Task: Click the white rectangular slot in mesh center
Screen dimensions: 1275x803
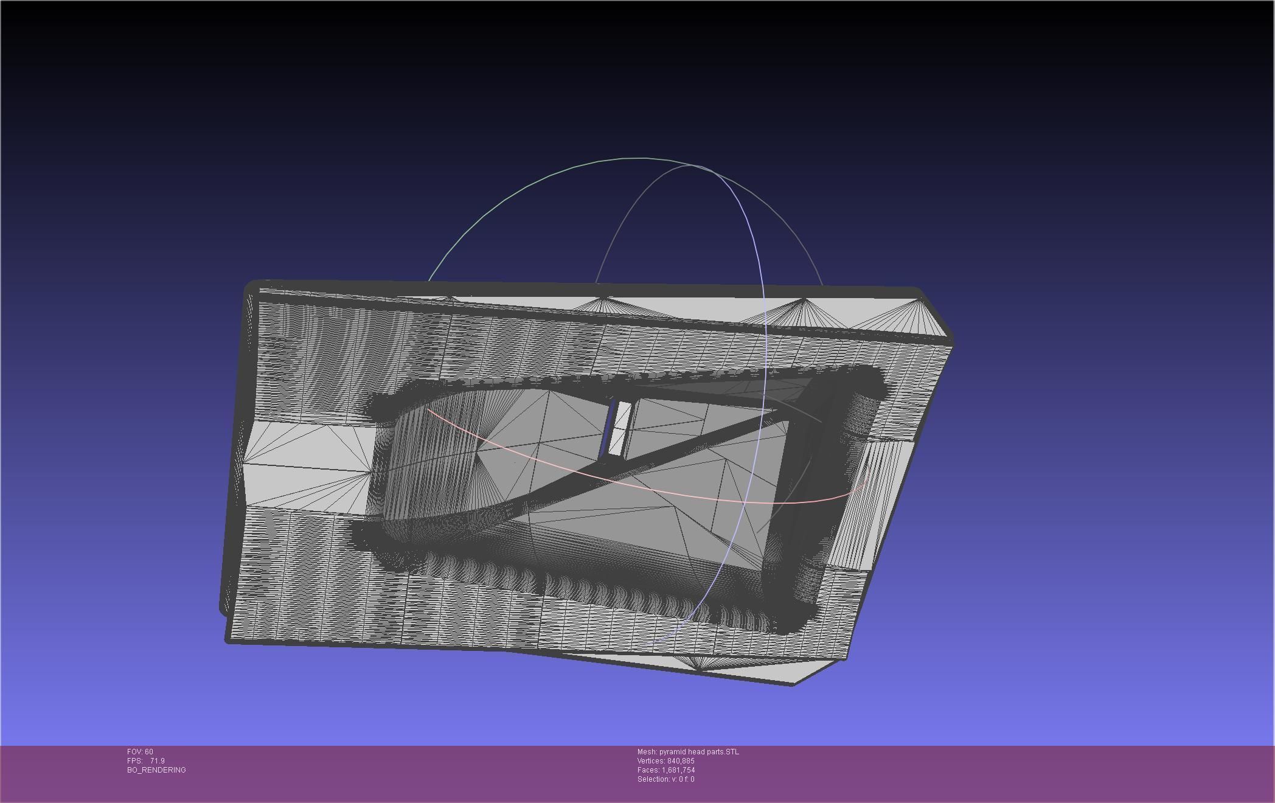Action: click(620, 428)
